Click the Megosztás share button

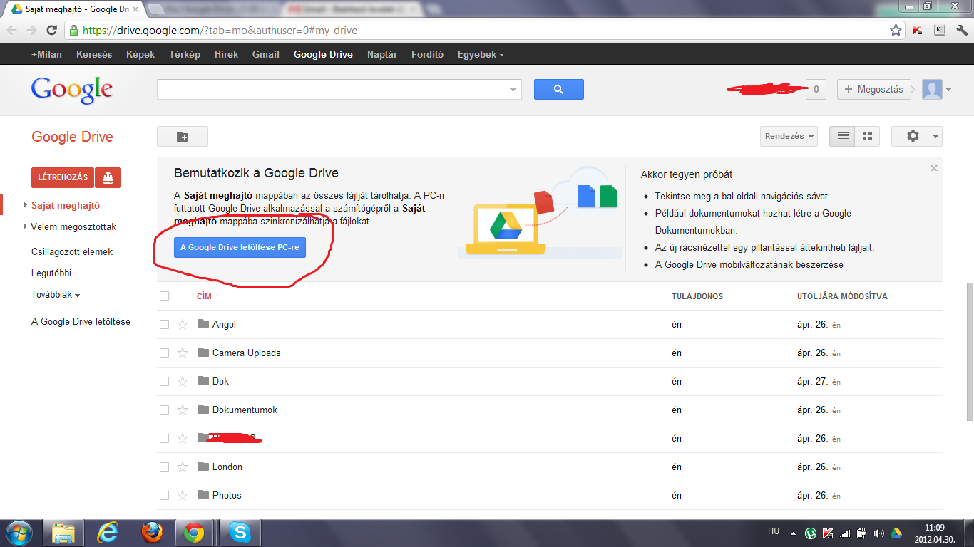click(x=875, y=89)
